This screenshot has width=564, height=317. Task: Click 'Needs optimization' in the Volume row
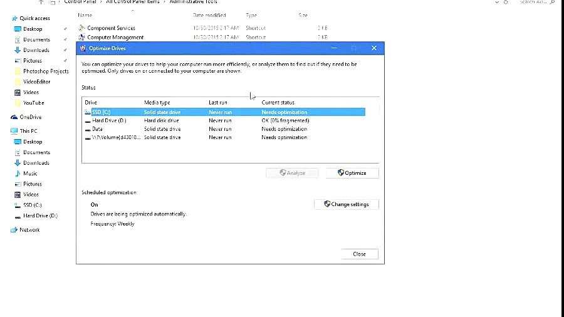coord(284,137)
